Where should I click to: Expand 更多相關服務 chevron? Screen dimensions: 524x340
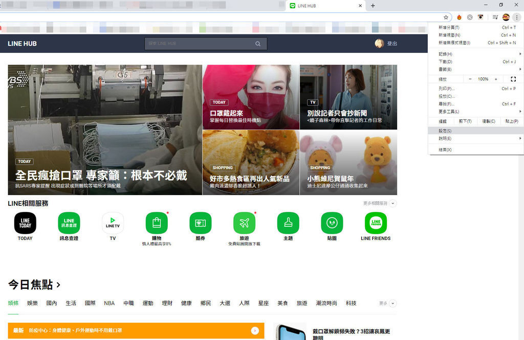[393, 203]
